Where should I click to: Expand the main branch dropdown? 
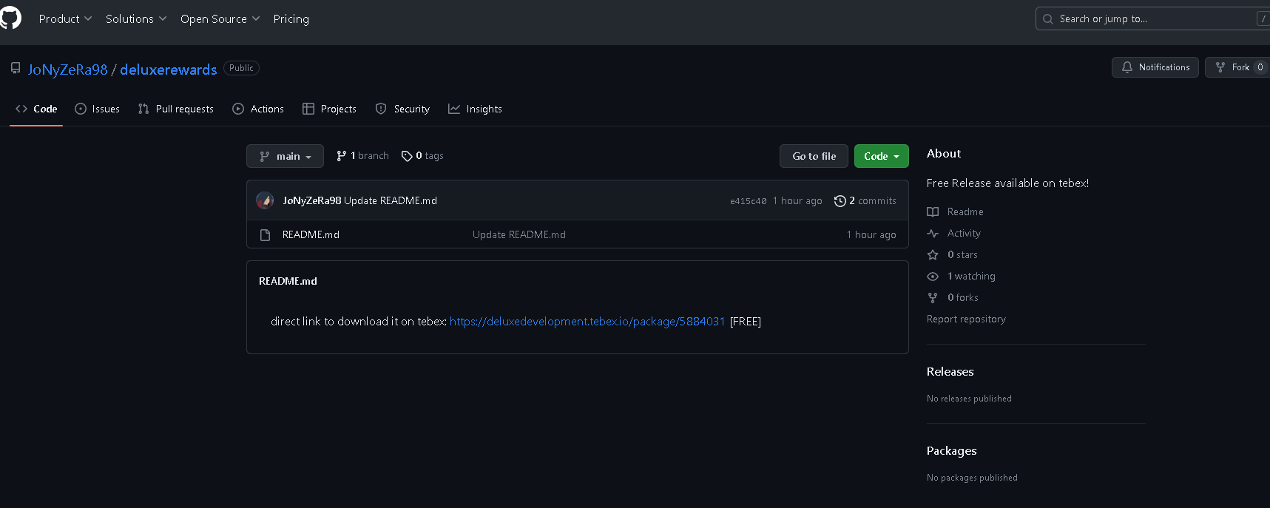285,156
